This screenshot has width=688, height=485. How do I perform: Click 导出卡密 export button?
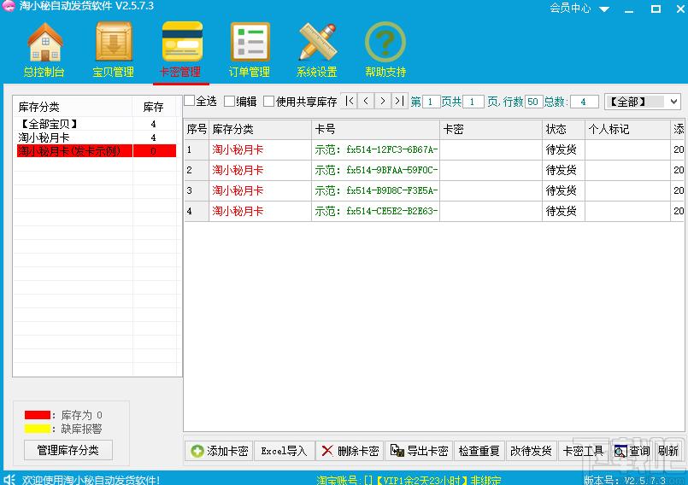coord(419,451)
